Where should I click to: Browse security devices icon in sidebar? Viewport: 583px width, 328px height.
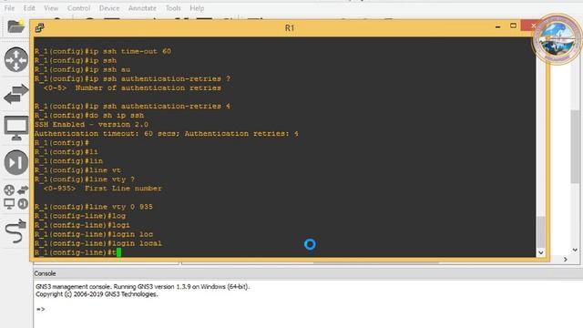16,162
